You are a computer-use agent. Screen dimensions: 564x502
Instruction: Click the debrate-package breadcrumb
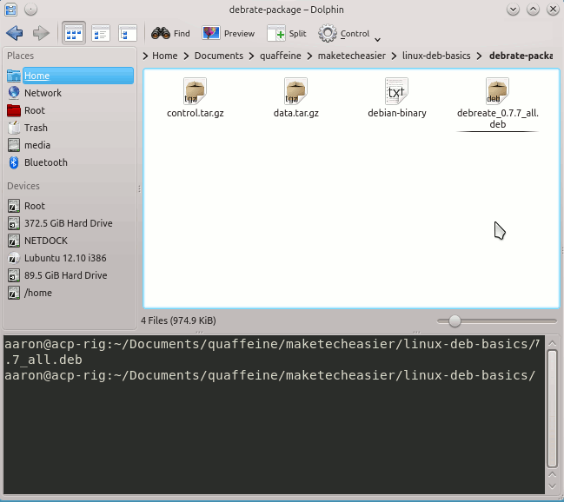click(x=521, y=56)
